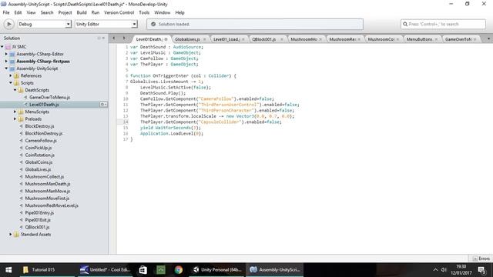Switch to the MenuButtons tab
Viewport: 493px width, 277px height.
pos(419,39)
